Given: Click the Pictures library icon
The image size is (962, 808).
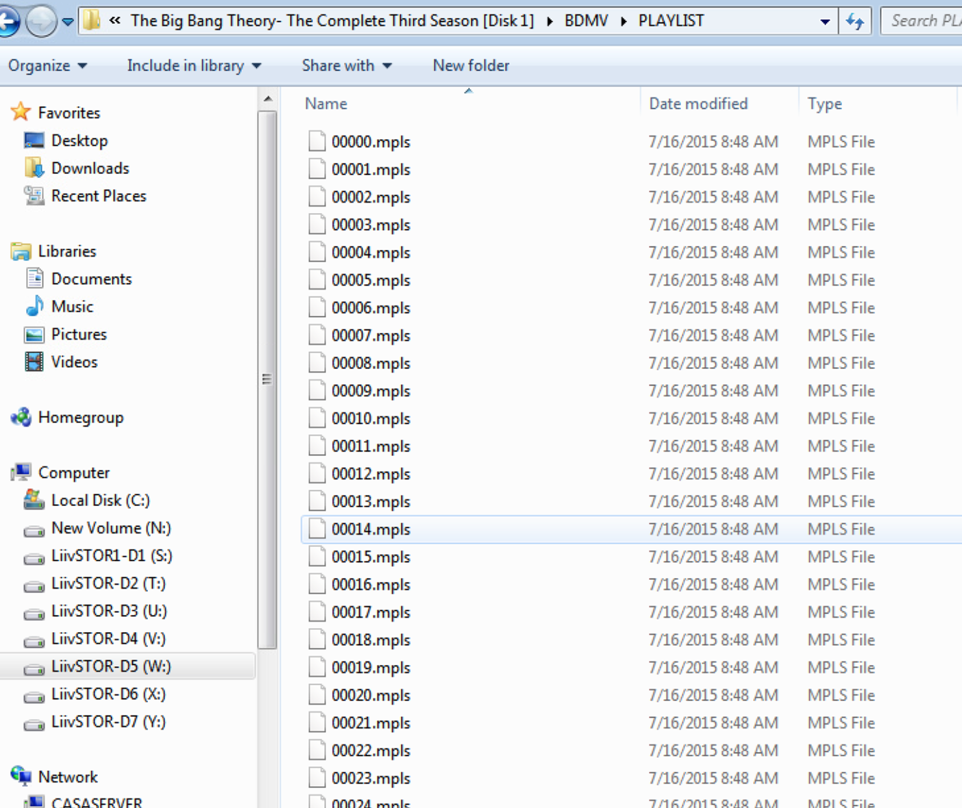Looking at the screenshot, I should [34, 334].
